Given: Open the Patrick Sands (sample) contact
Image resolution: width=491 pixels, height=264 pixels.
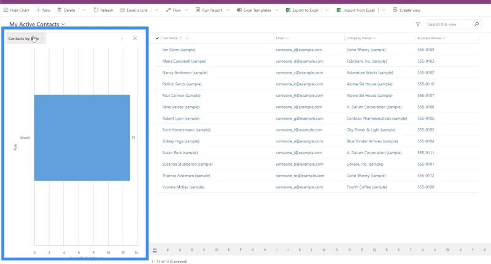Looking at the screenshot, I should tap(182, 84).
